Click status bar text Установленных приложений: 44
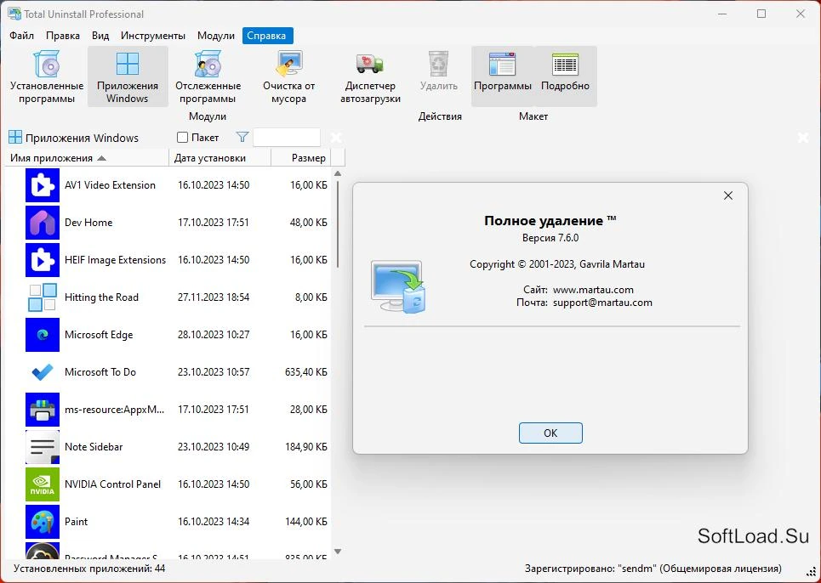 point(89,569)
